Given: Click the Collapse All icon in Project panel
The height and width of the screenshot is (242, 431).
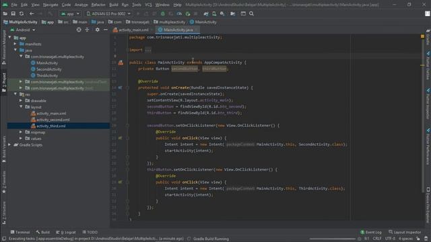Looking at the screenshot, I should point(87,30).
